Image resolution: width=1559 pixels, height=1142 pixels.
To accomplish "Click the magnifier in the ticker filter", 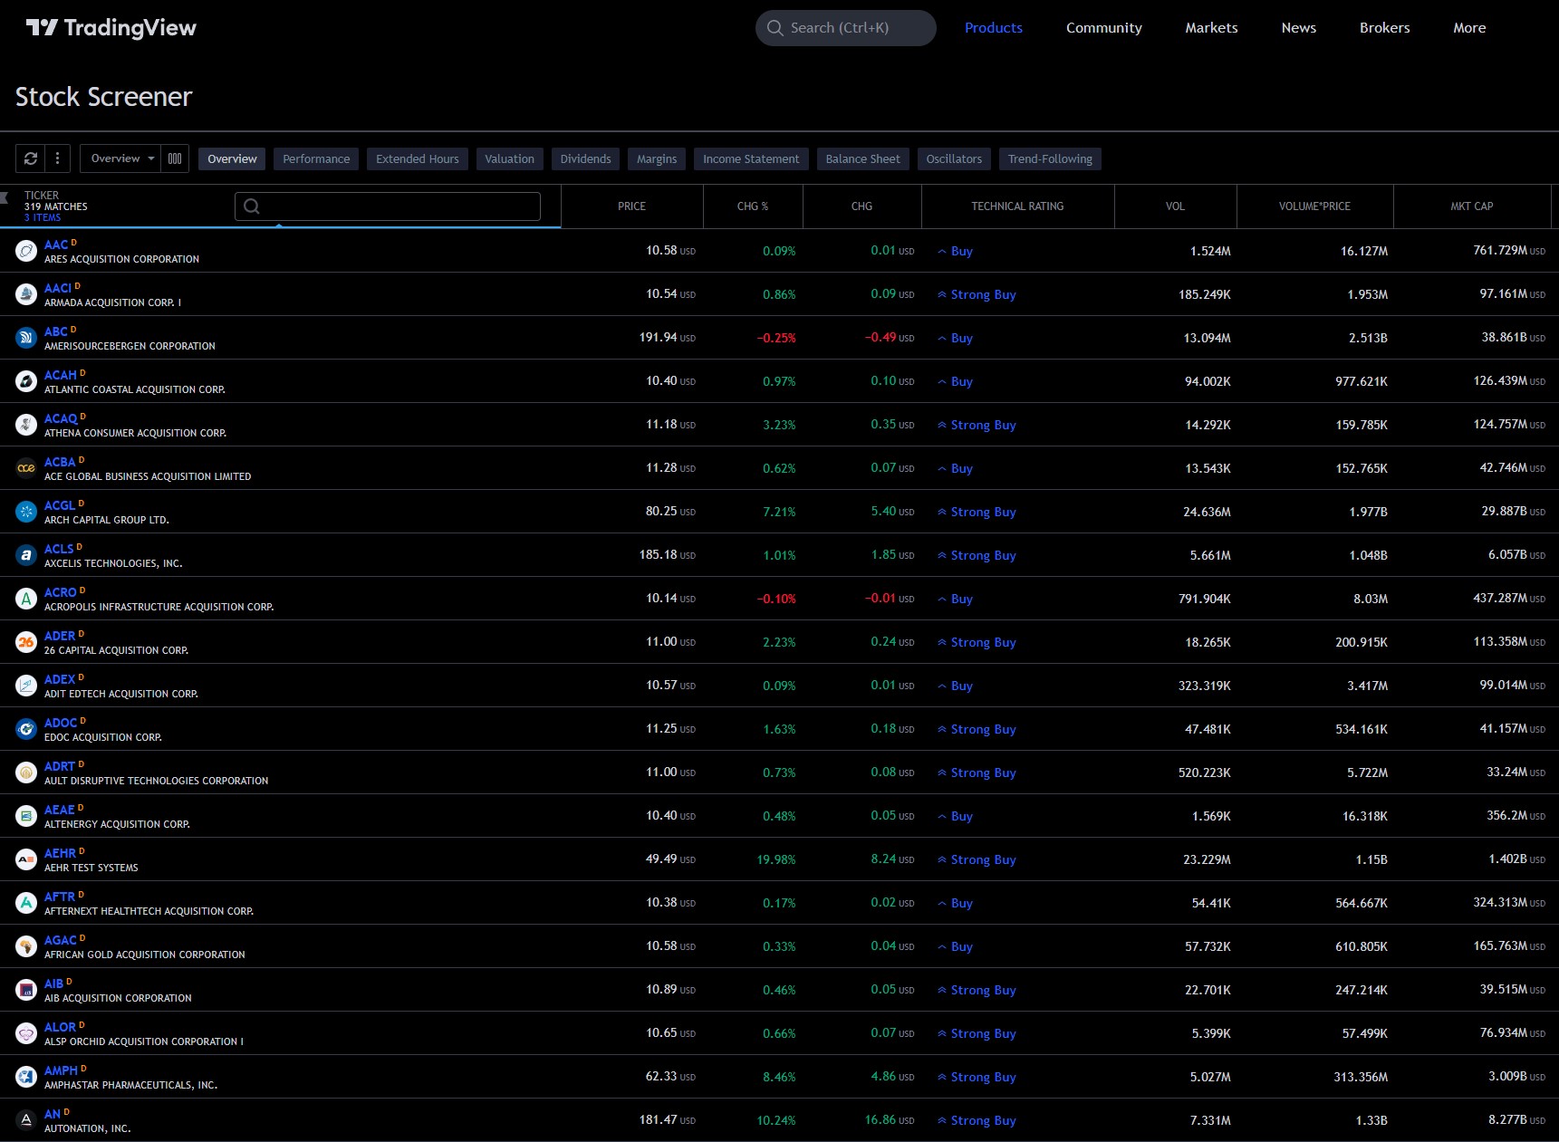I will pyautogui.click(x=252, y=206).
